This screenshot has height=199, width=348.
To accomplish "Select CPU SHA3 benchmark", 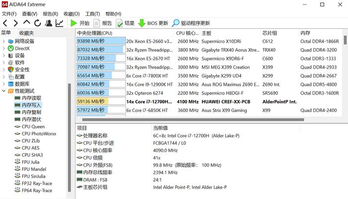I will (x=32, y=155).
